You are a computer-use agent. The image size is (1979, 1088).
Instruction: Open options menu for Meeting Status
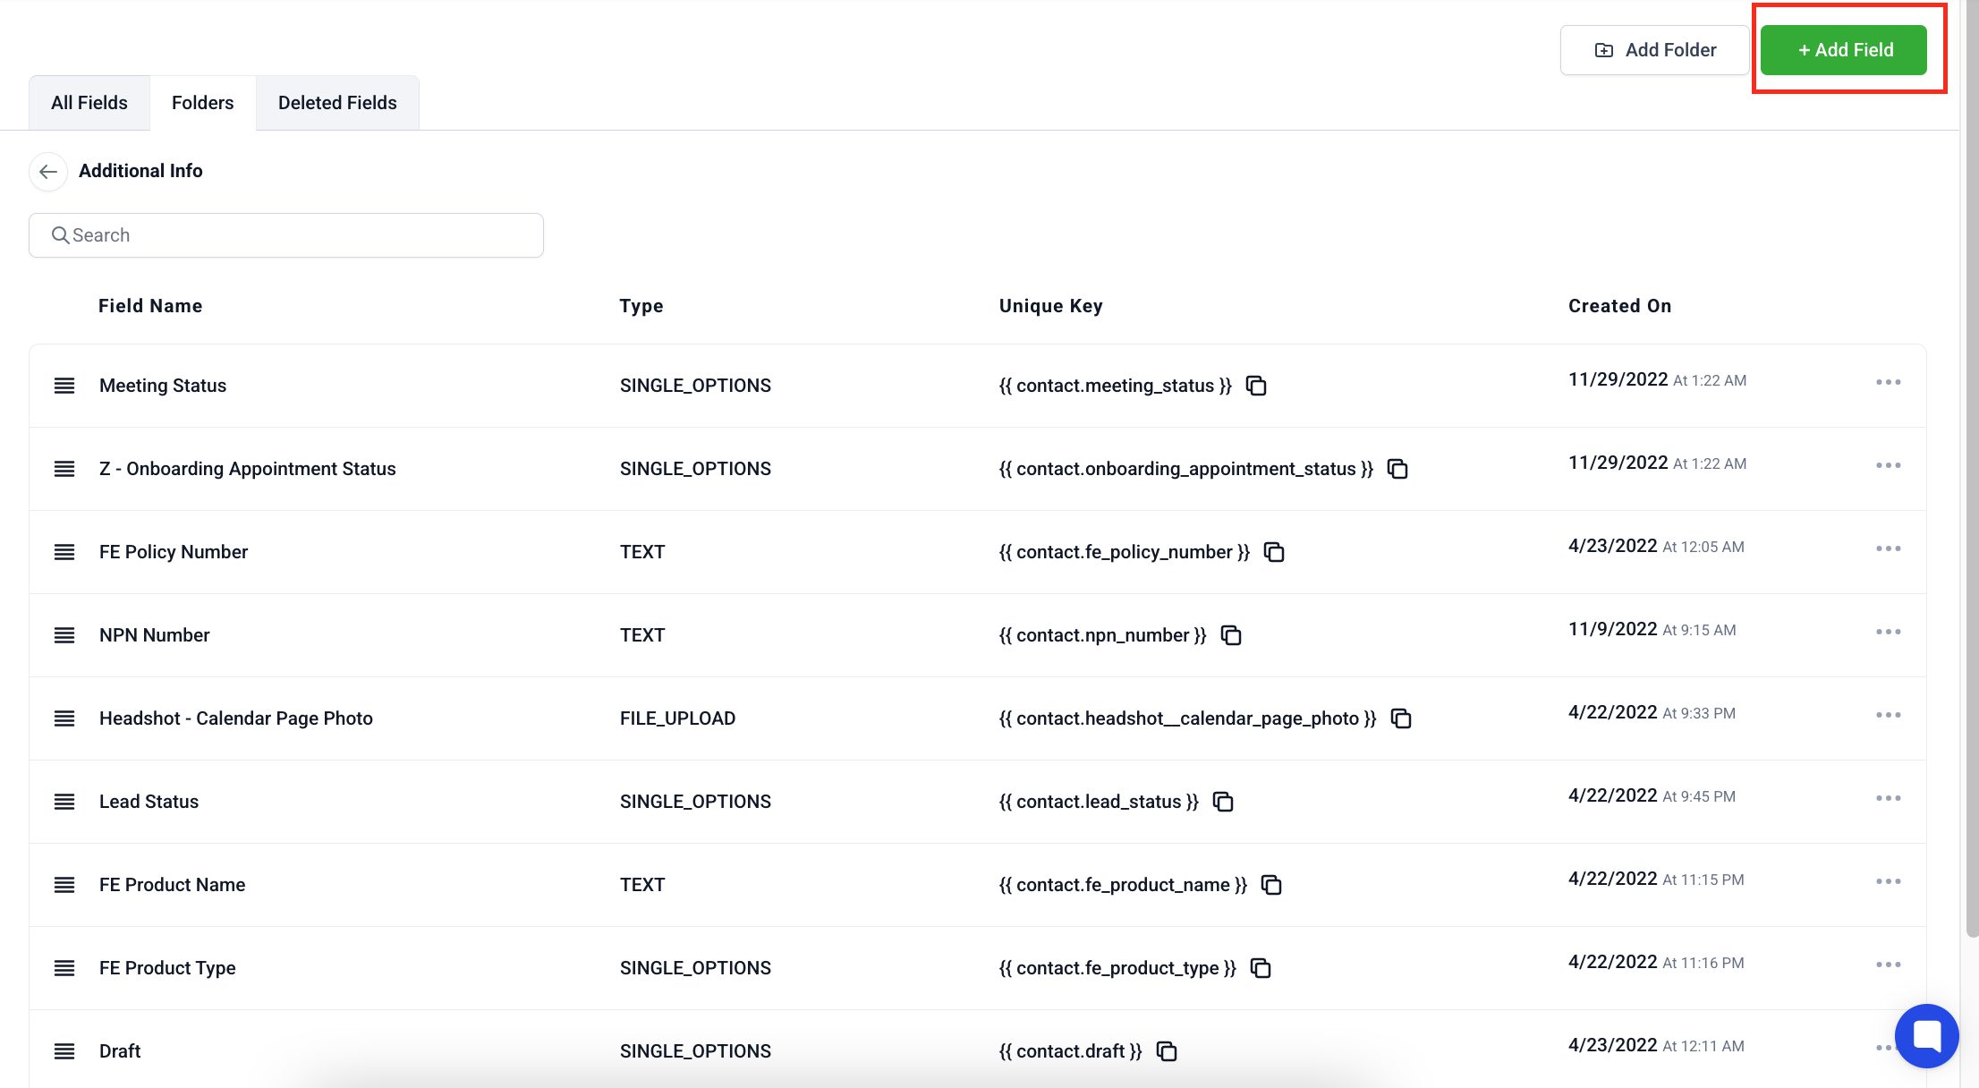[1888, 382]
